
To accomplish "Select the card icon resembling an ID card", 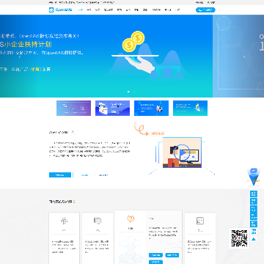I will point(200,221).
